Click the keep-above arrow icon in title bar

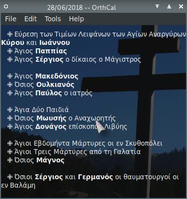point(157,6)
